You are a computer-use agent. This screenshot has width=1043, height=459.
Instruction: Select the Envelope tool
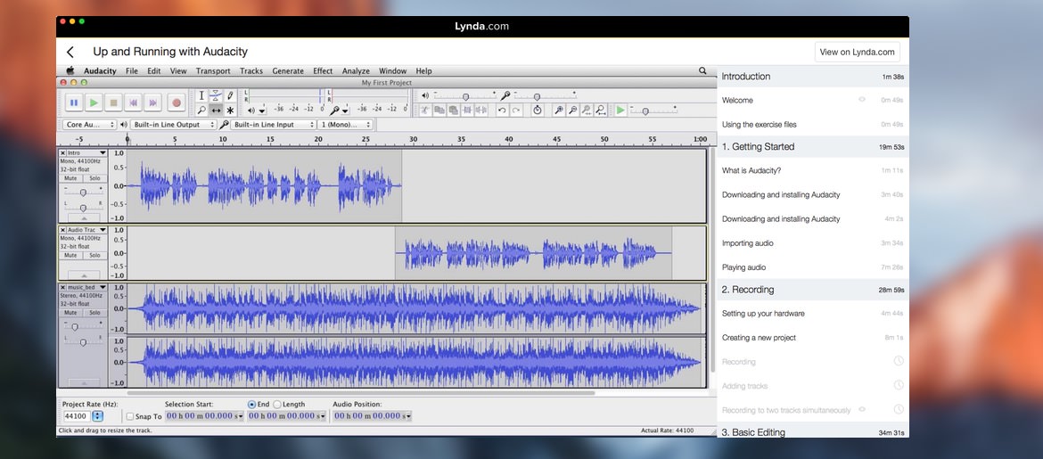click(216, 95)
